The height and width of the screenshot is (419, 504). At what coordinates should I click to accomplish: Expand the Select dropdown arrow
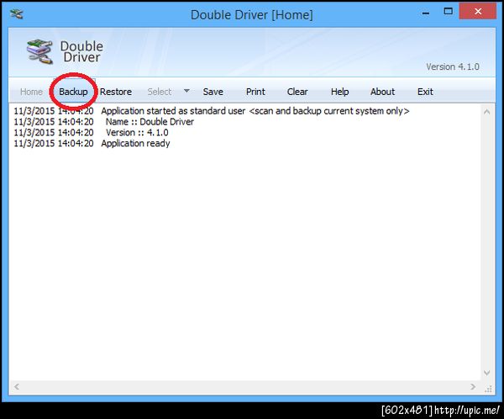pos(186,91)
